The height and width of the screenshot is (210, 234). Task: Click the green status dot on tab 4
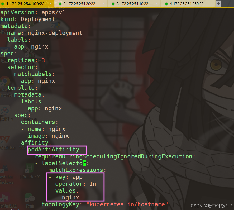coord(166,4)
